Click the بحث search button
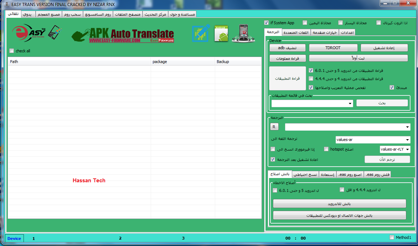418x246 pixels. coord(382,103)
